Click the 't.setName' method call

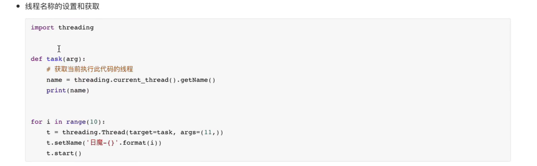(64, 143)
